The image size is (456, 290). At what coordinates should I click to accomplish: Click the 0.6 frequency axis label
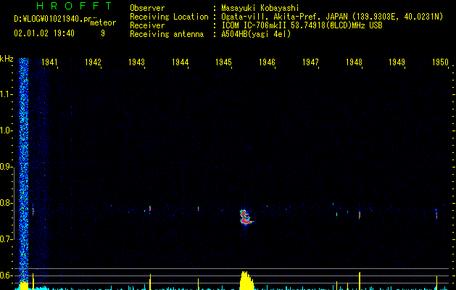pyautogui.click(x=7, y=275)
